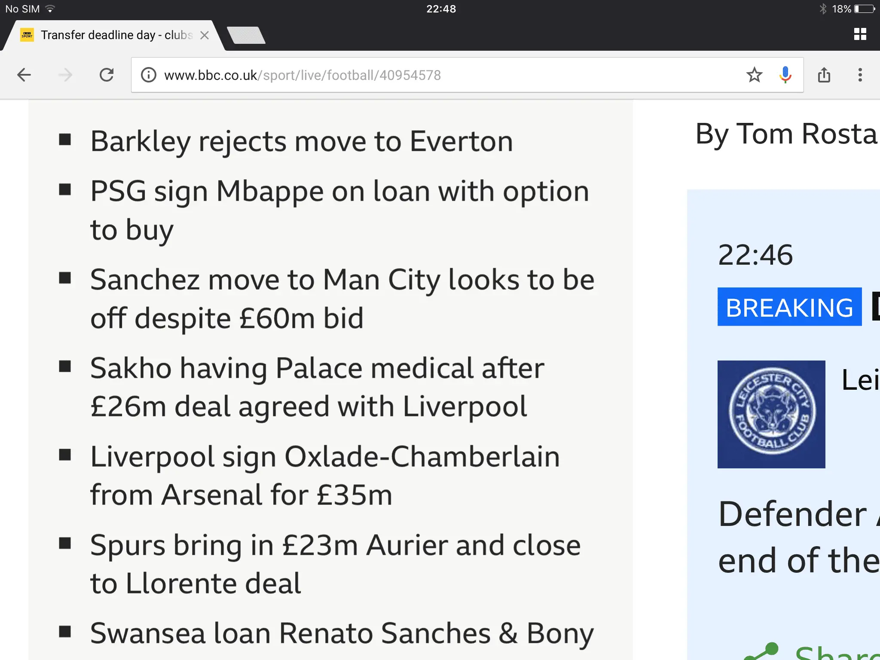This screenshot has width=880, height=660.
Task: Tap the blue BREAKING label
Action: 789,307
